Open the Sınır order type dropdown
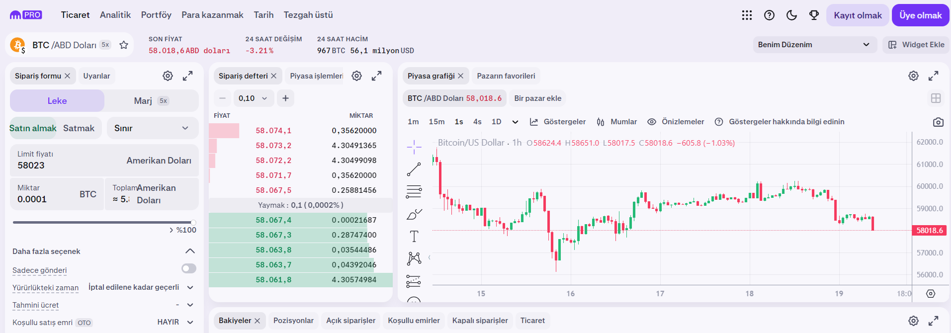The width and height of the screenshot is (951, 333). [153, 128]
